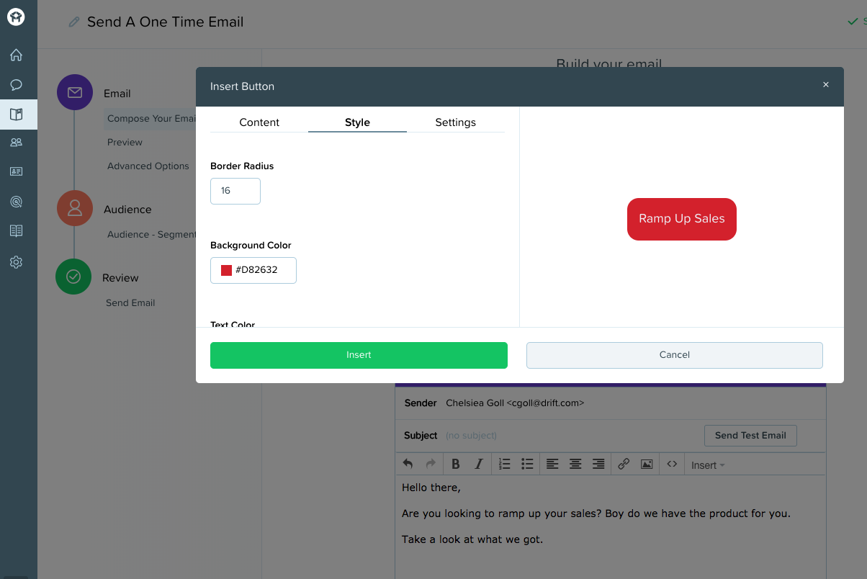Click the green Review step circle
This screenshot has width=867, height=579.
click(x=73, y=277)
